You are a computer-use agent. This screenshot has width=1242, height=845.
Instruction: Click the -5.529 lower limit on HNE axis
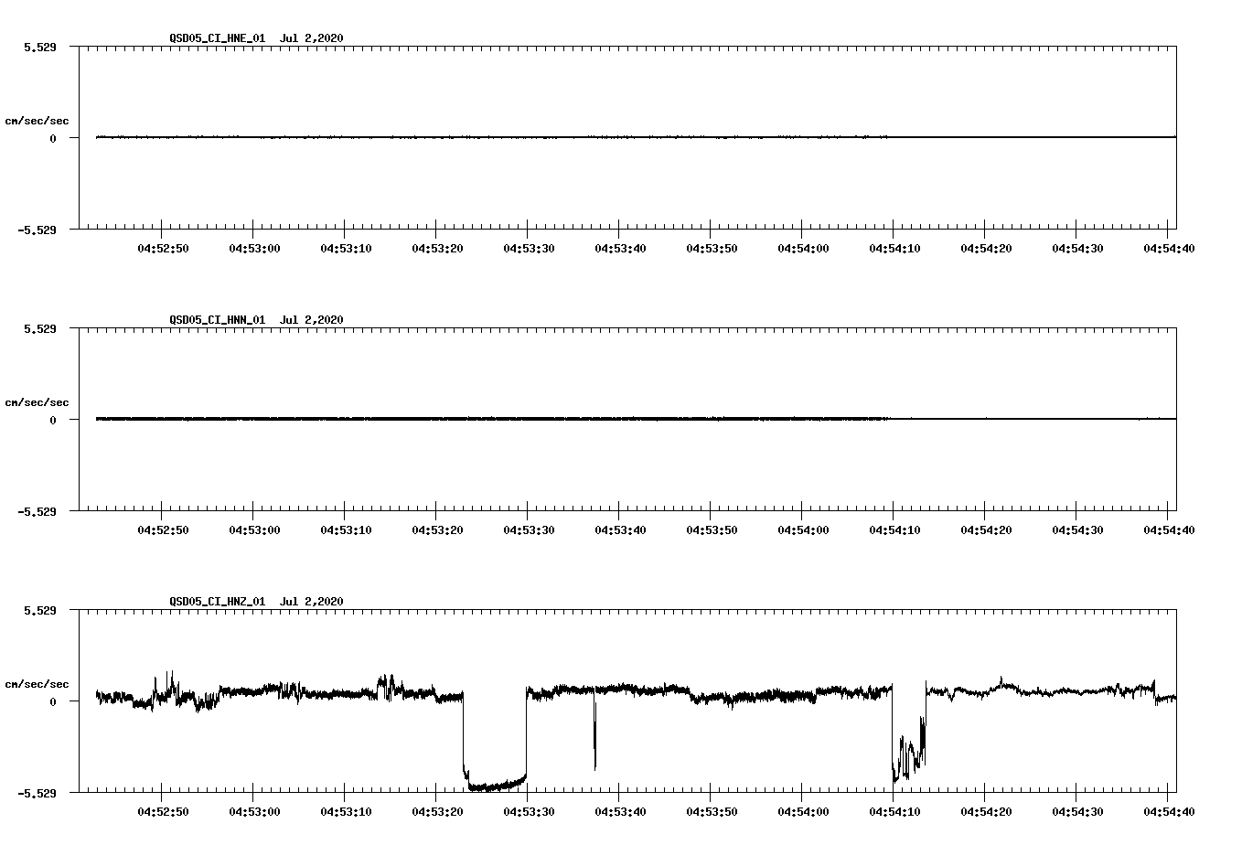click(x=37, y=230)
